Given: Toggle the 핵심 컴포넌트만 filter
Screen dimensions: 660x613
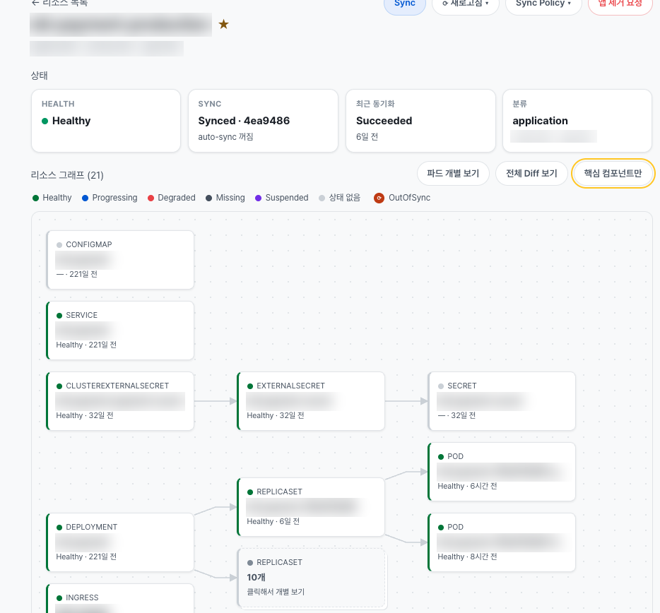Looking at the screenshot, I should click(x=613, y=173).
